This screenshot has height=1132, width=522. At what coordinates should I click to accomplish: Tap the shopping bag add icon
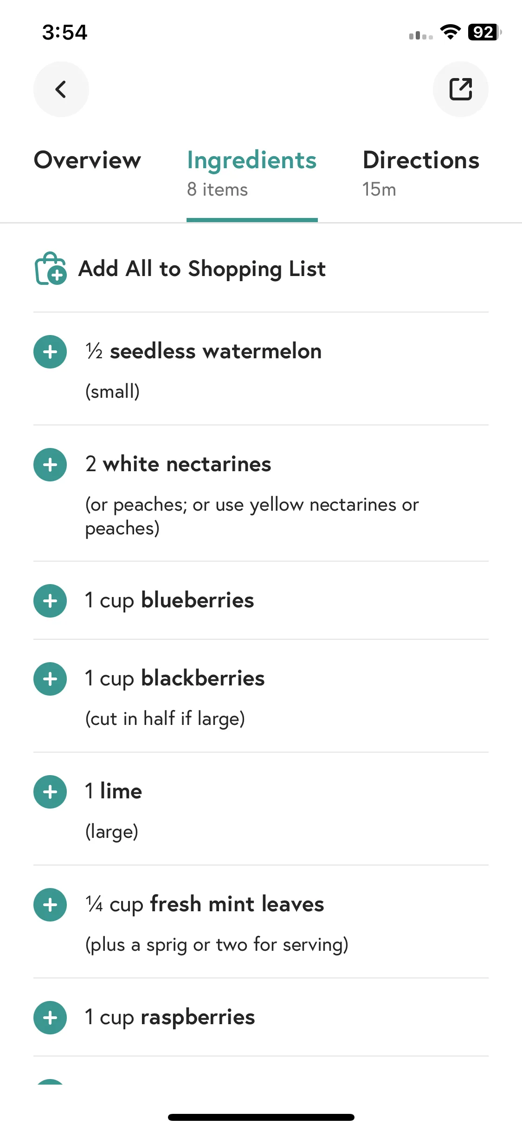(51, 269)
